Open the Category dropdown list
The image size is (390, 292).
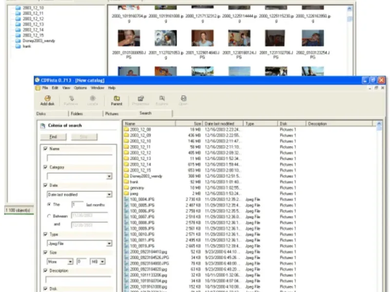coord(109,176)
